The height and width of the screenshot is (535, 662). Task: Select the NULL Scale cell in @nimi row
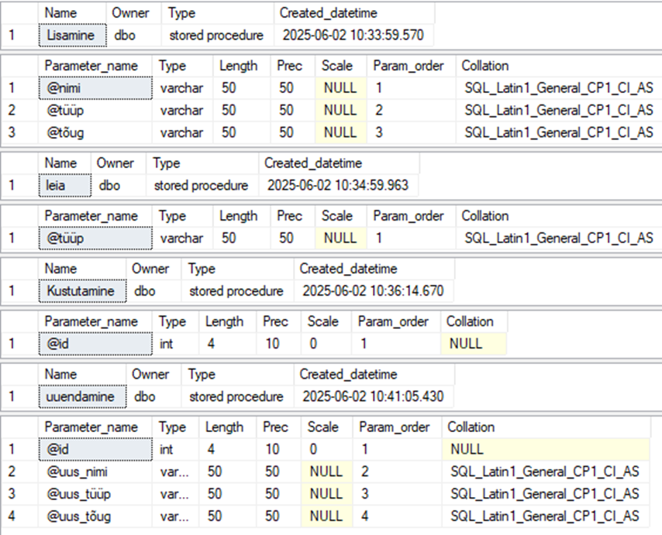(x=340, y=88)
